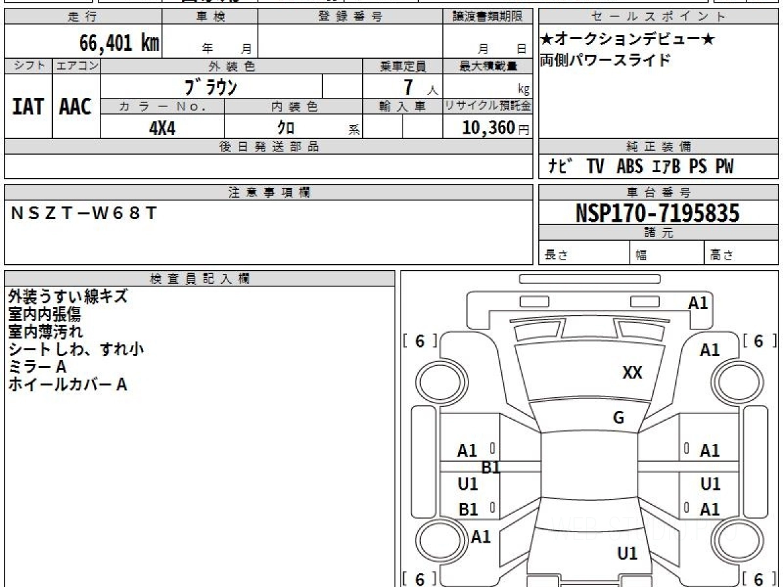Click the B1 mark between left doors
783x587 pixels.
pos(490,467)
